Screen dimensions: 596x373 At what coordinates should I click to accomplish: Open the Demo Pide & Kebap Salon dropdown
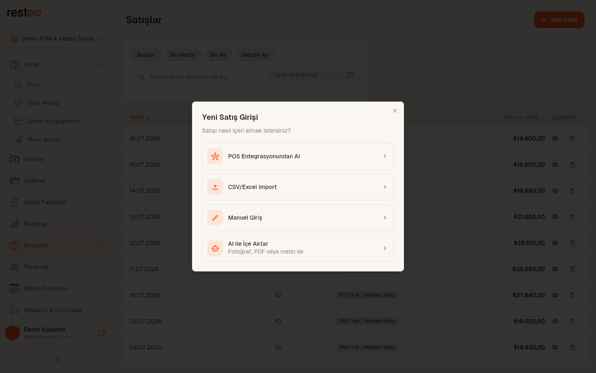coord(57,39)
